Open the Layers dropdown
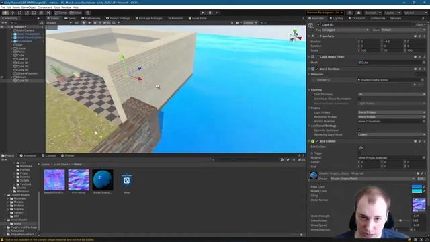 coord(392,13)
